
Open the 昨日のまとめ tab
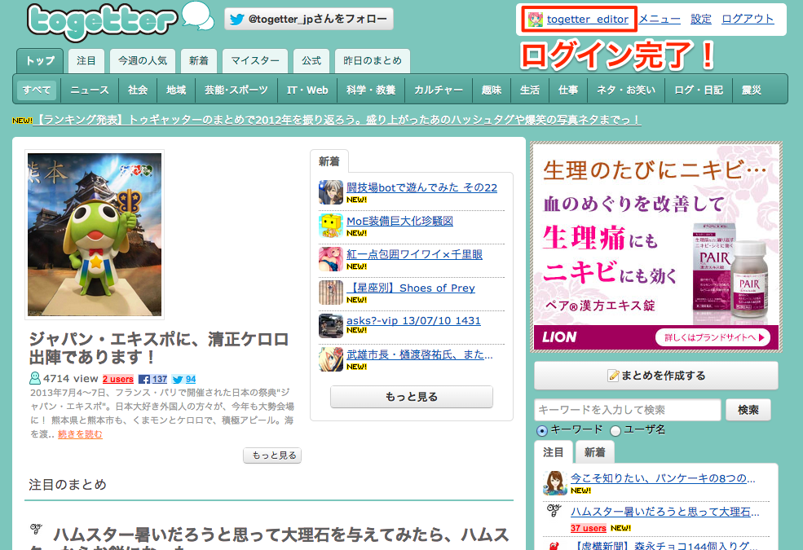point(373,61)
